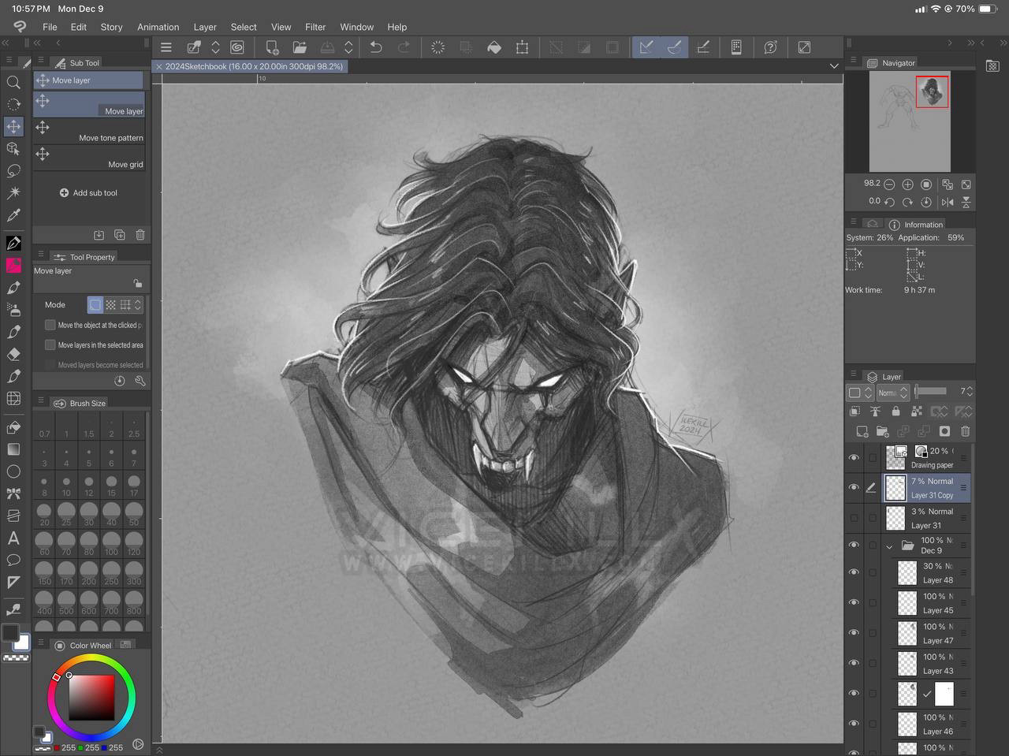Screen dimensions: 1009x756
Task: Open the command bar stepper next to save icon
Action: pyautogui.click(x=348, y=47)
